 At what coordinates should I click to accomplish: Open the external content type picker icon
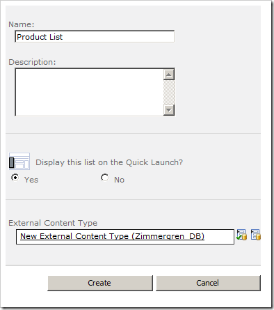pyautogui.click(x=255, y=235)
